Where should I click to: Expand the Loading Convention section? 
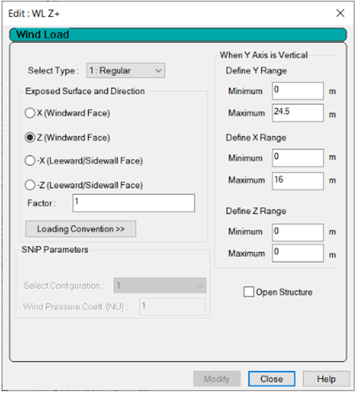[x=80, y=229]
